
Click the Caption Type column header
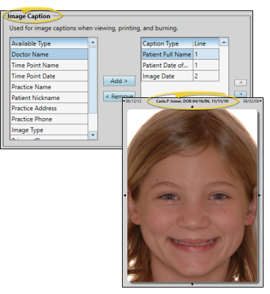click(167, 43)
